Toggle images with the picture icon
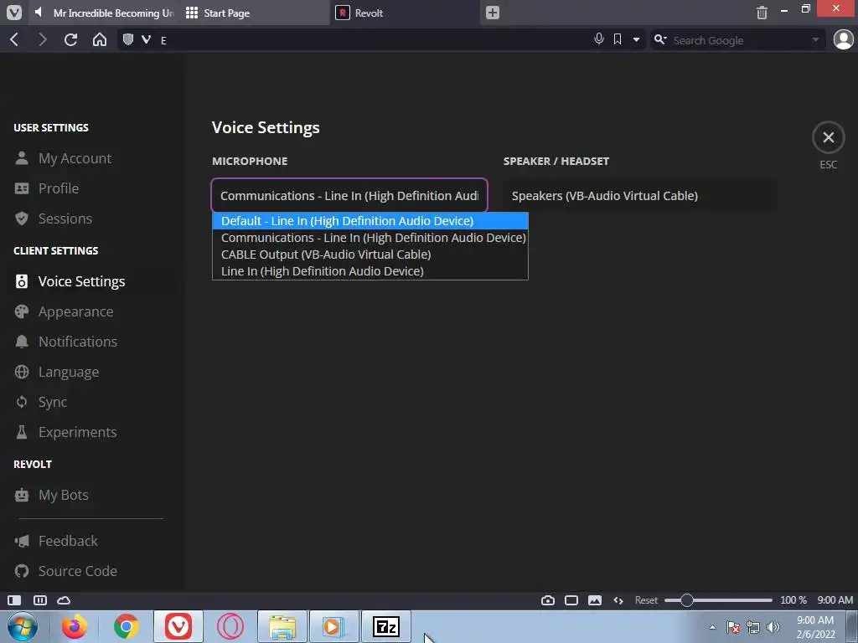 (x=595, y=600)
